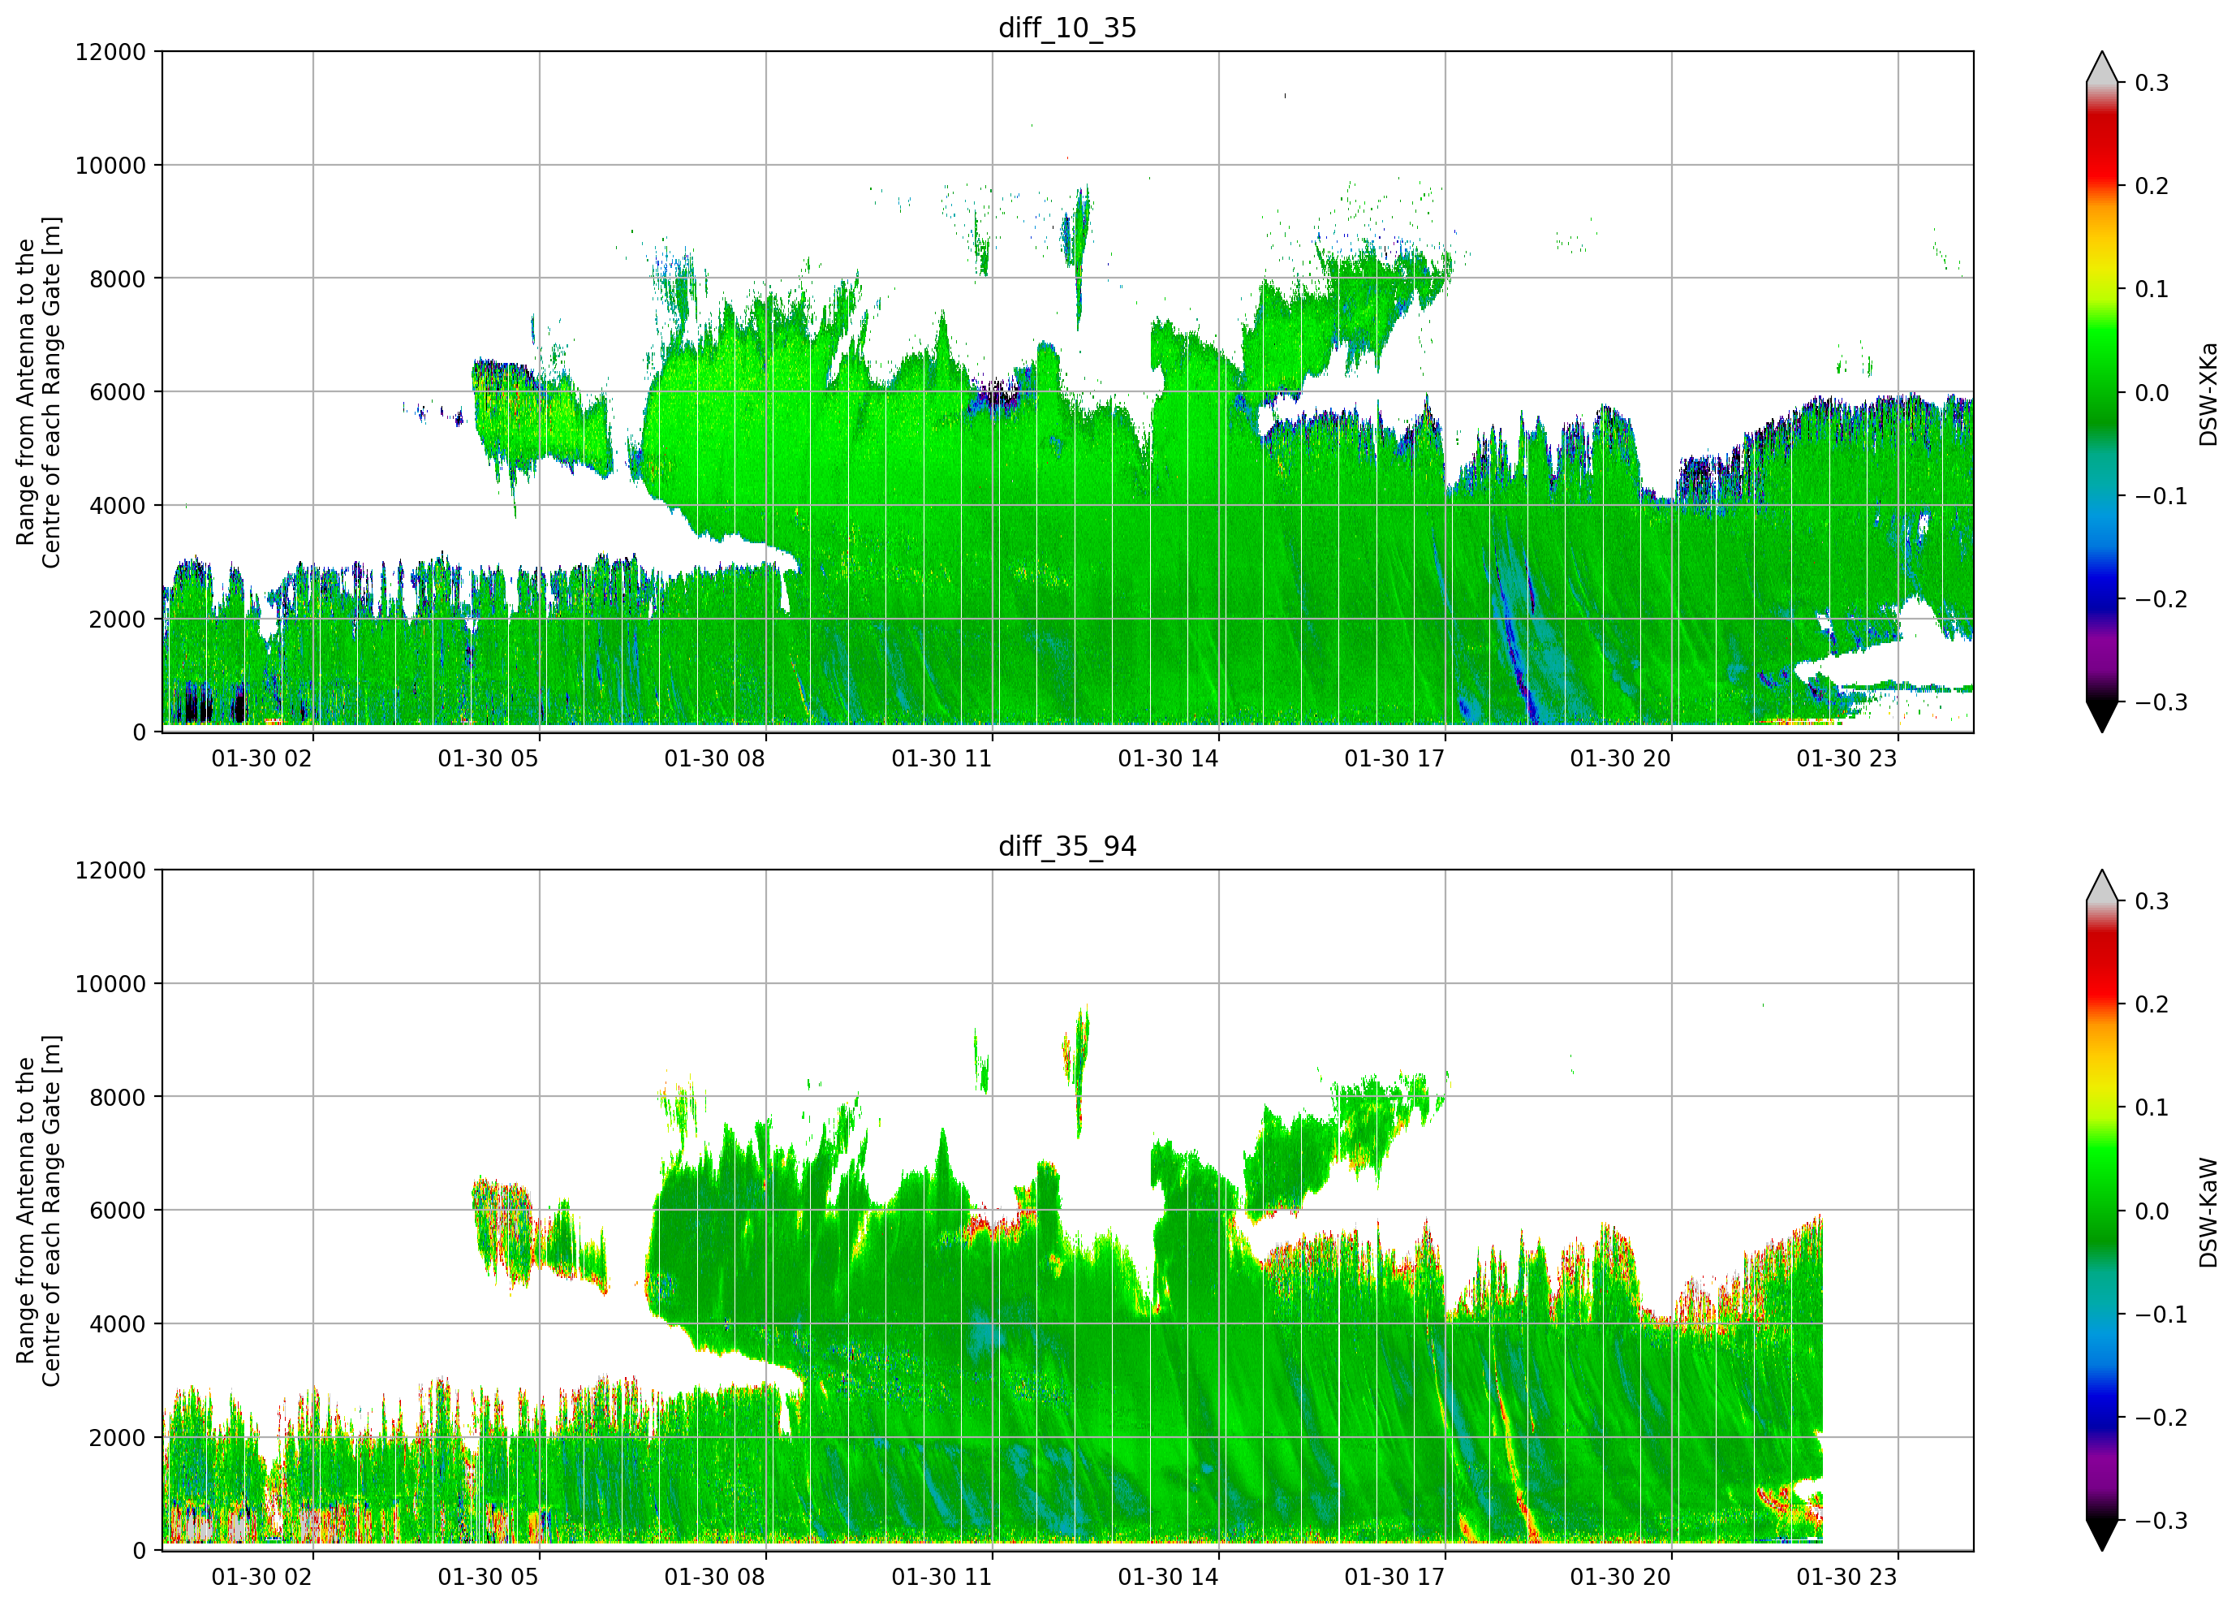This screenshot has height=1606, width=2236.
Task: Click the 0.0 tick on DSW-KaW colorbar
Action: (2152, 1211)
